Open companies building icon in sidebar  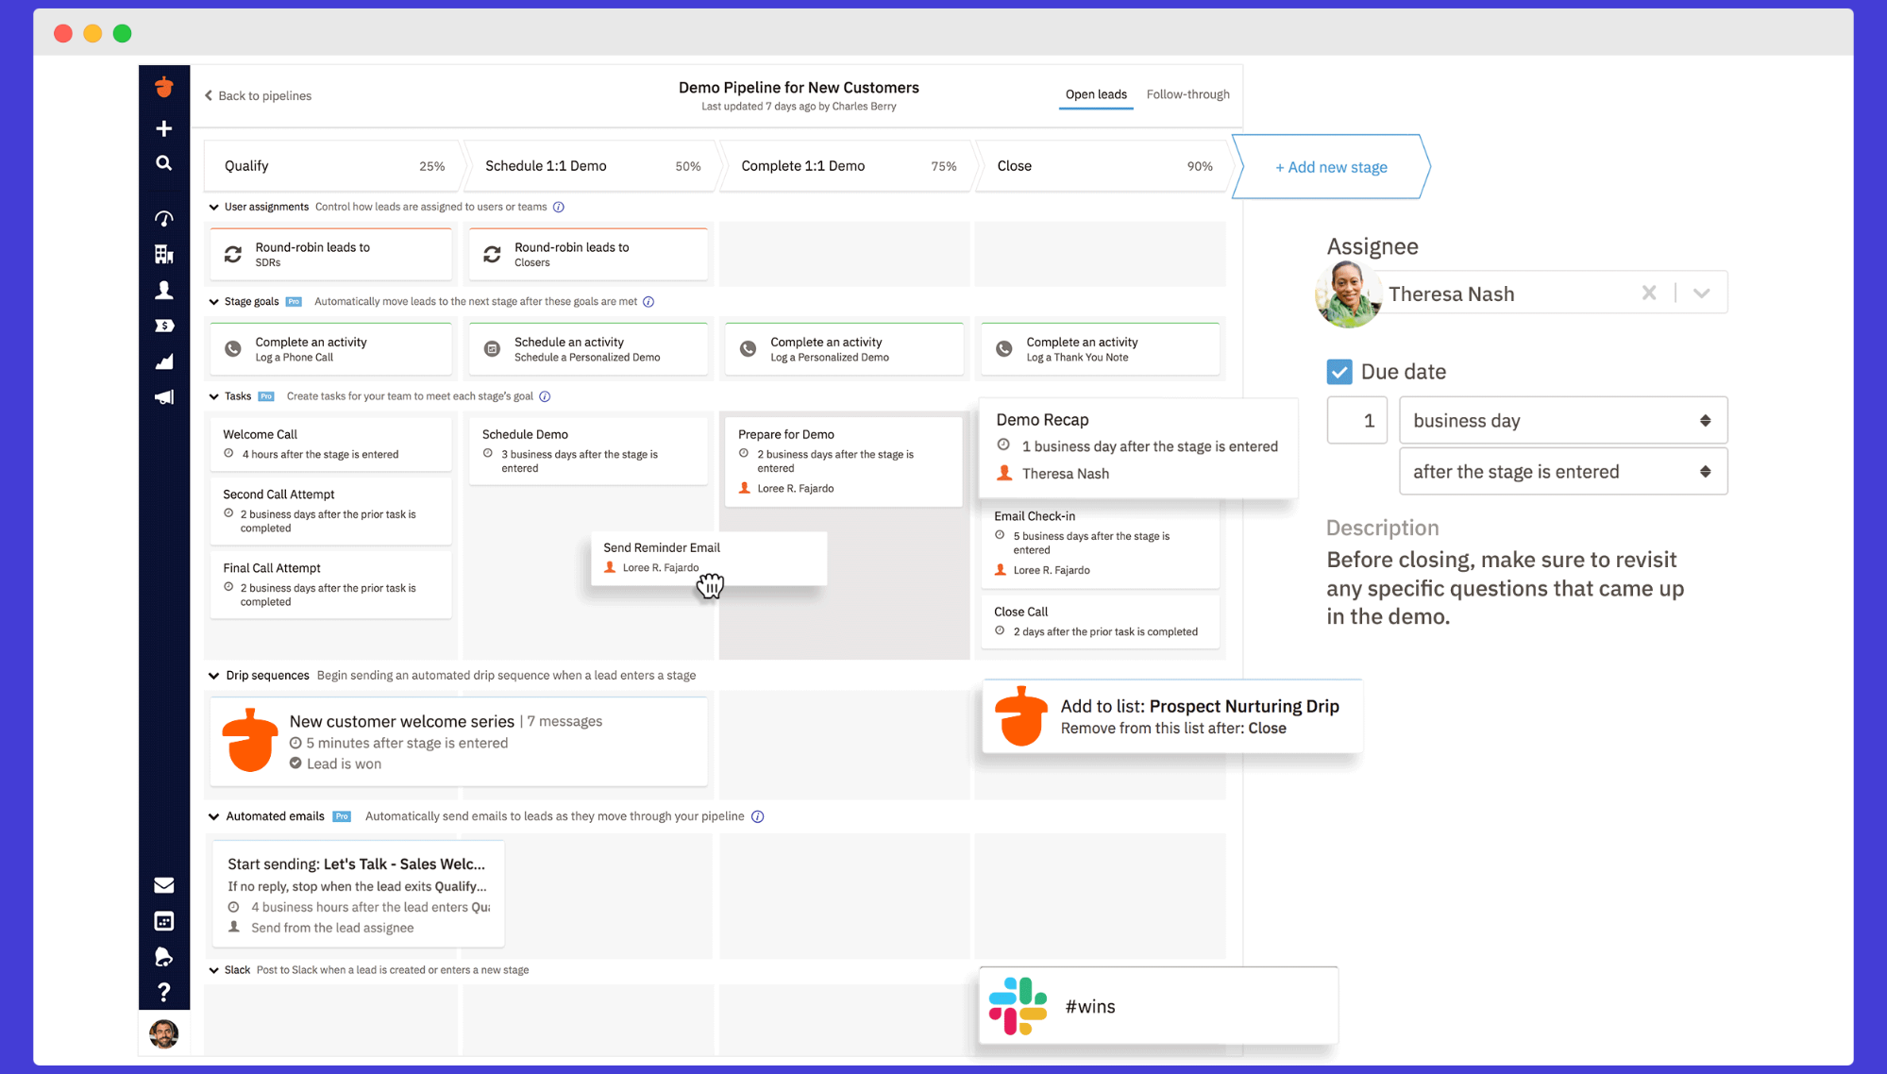(164, 254)
